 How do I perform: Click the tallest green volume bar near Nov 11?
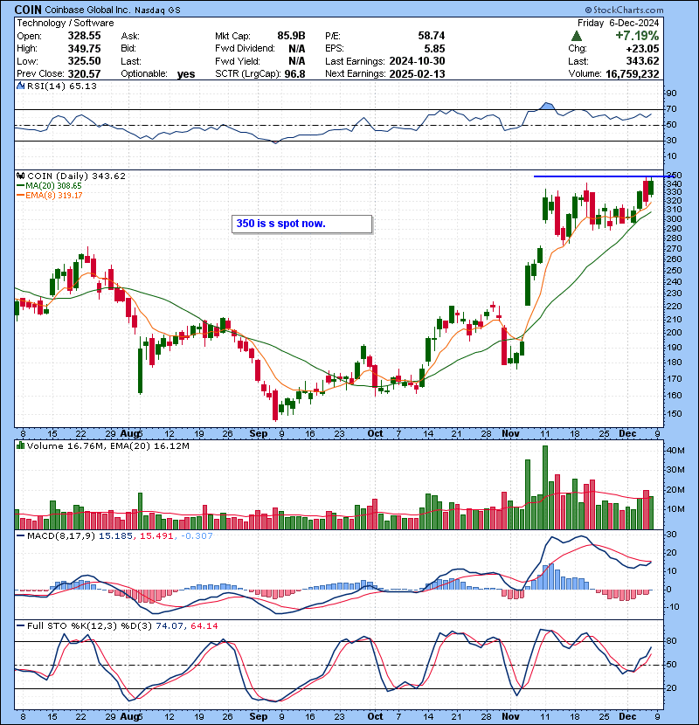point(545,487)
